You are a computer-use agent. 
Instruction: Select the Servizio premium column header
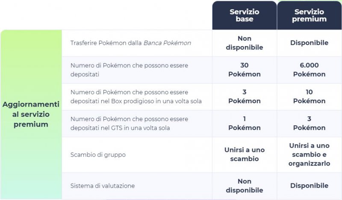click(309, 15)
